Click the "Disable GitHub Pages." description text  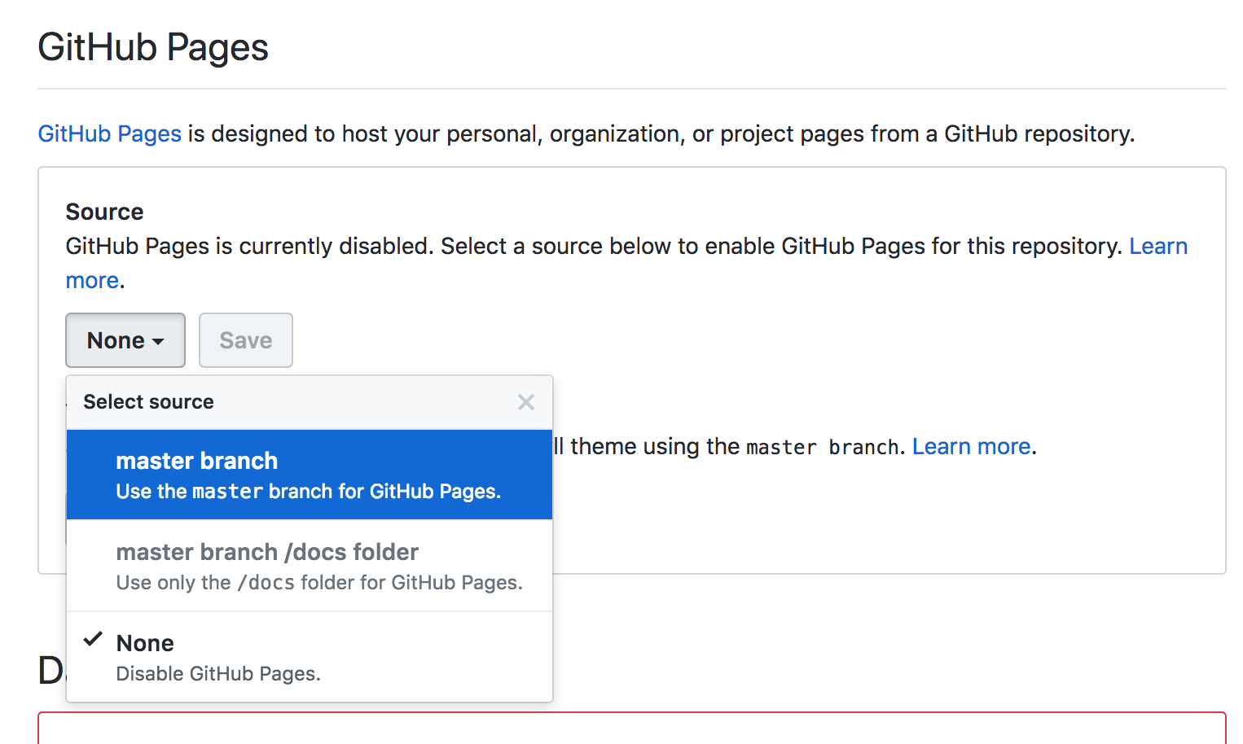point(218,674)
